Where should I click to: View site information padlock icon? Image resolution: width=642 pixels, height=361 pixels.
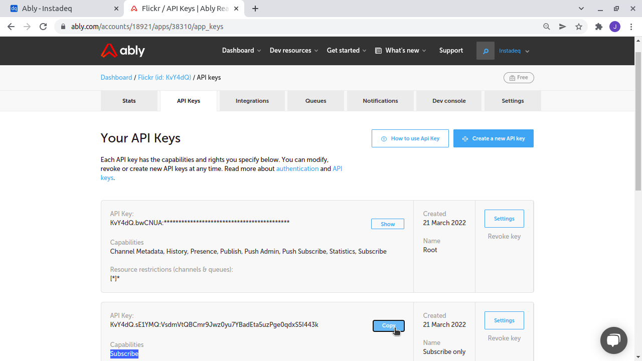(63, 27)
